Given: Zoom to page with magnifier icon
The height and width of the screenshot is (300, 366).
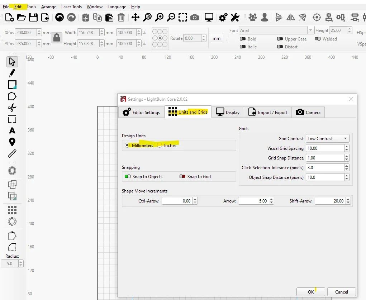Looking at the screenshot, I should 147,17.
